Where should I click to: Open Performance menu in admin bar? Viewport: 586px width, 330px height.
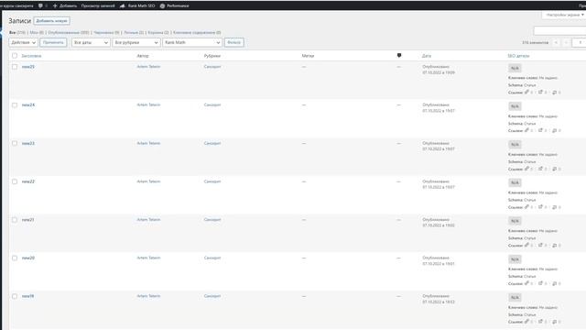174,5
